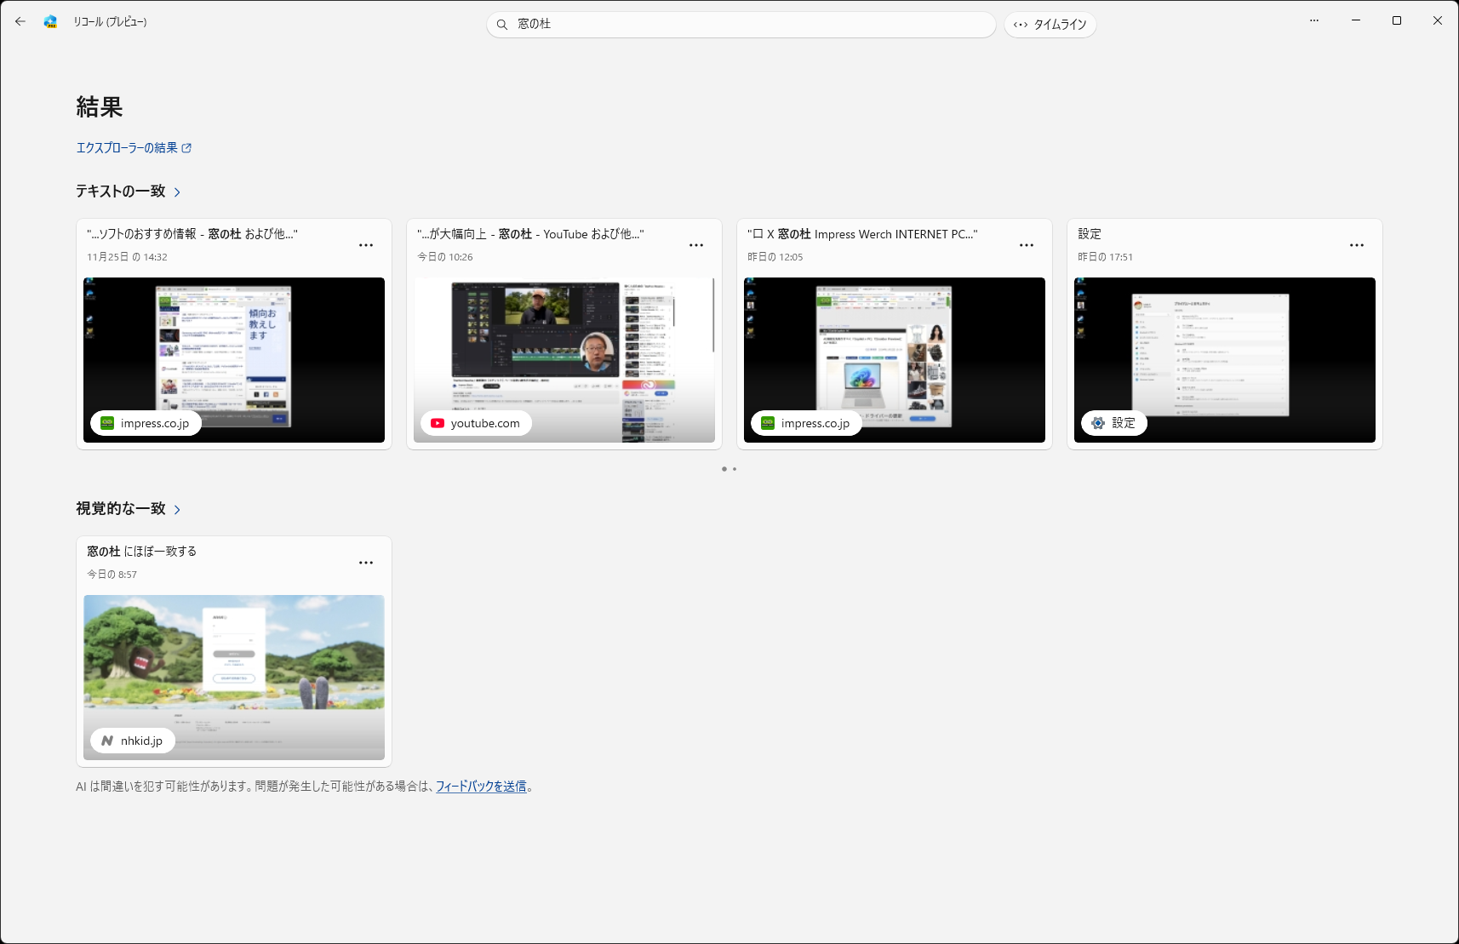This screenshot has height=944, width=1459.
Task: Click the "...ソフトのおすすめ情報 - 窓の杜" card title
Action: click(x=192, y=234)
